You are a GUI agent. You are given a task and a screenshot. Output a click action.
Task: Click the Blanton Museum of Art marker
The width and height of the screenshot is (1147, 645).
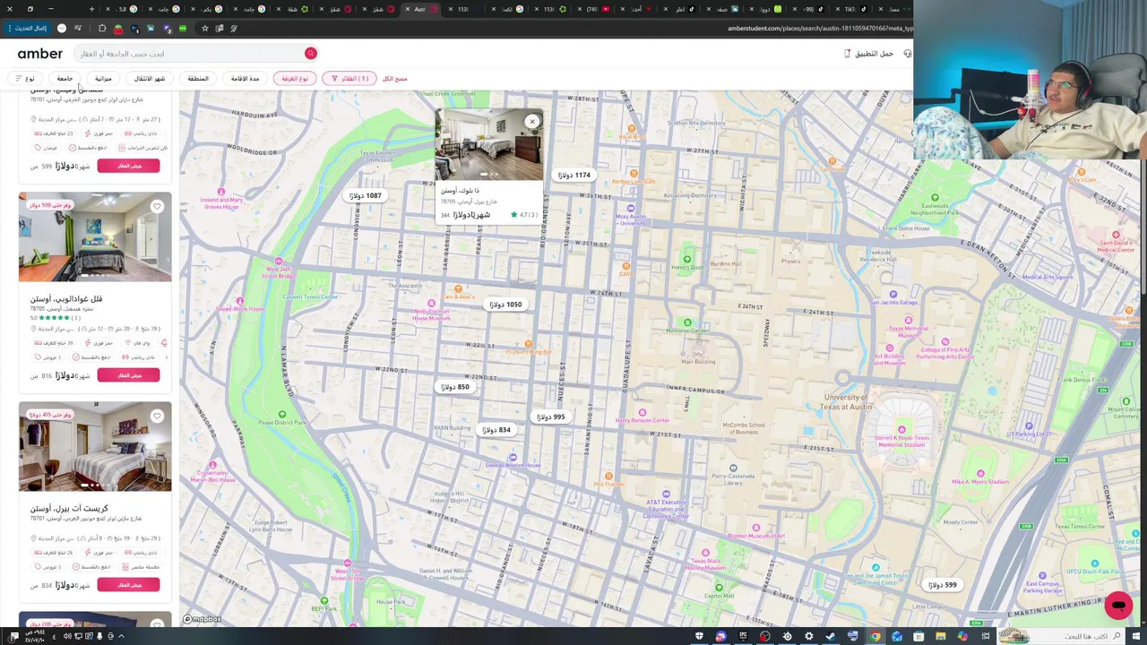click(x=755, y=529)
